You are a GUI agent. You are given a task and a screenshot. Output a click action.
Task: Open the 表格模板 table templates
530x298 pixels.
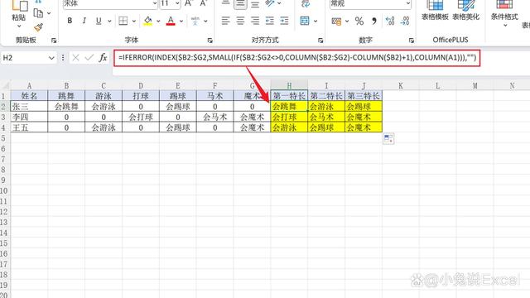click(x=435, y=10)
